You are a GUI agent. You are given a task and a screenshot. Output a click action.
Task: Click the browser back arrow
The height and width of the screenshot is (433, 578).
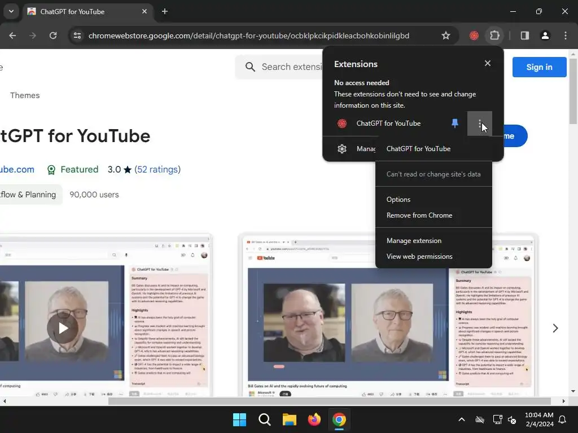point(12,36)
